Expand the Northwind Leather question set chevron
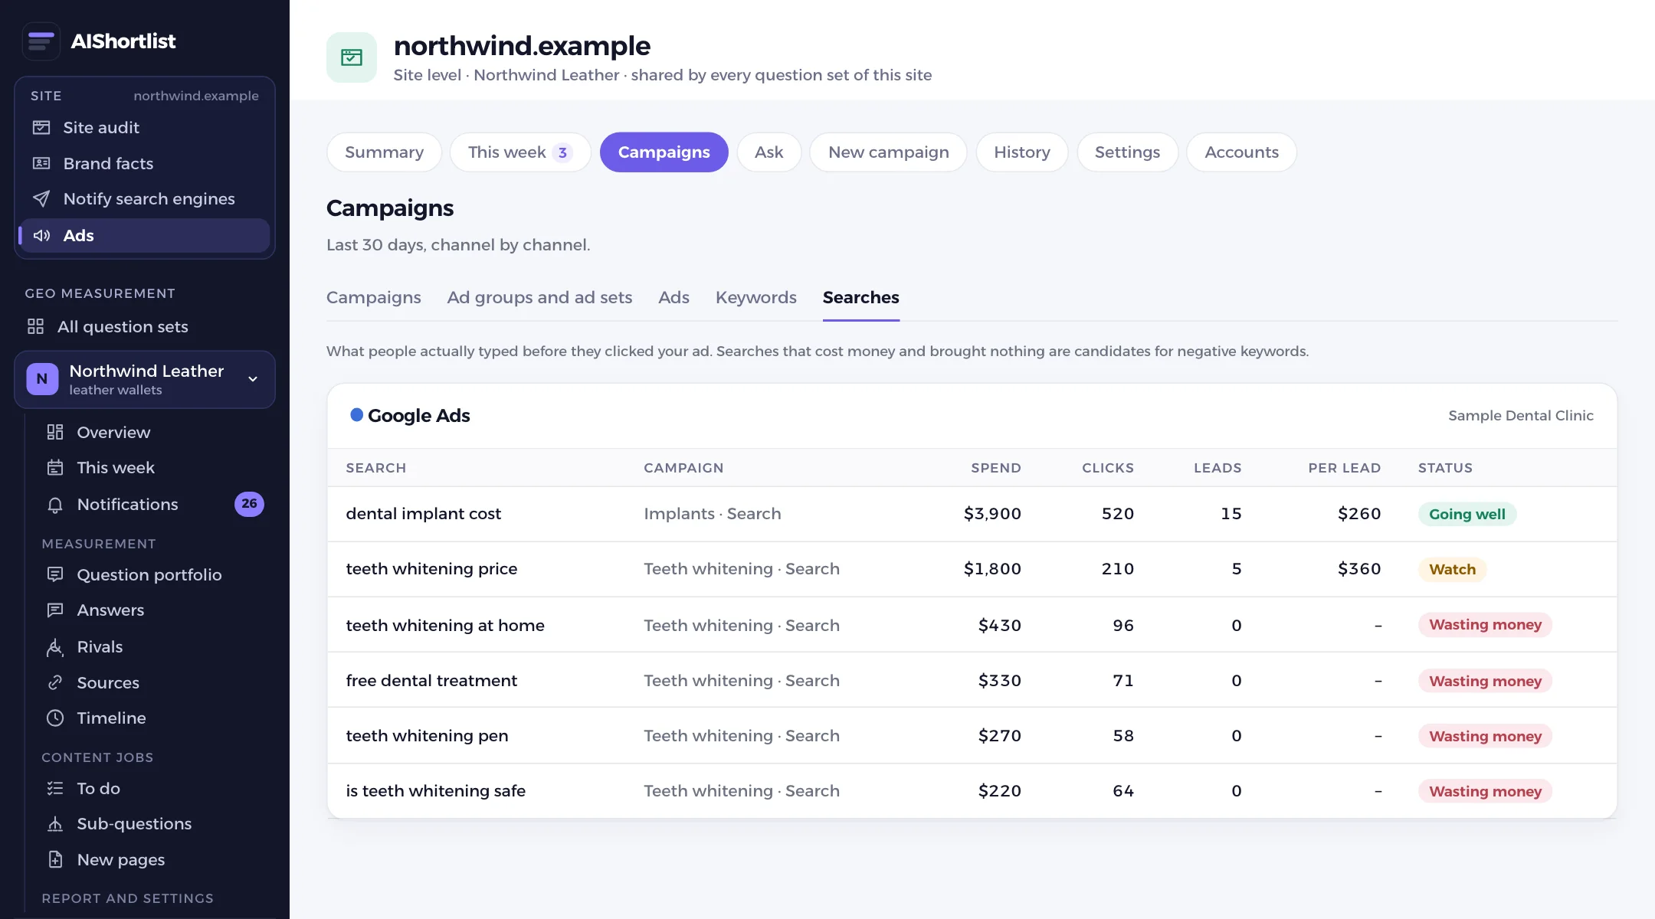1655x919 pixels. click(x=253, y=379)
